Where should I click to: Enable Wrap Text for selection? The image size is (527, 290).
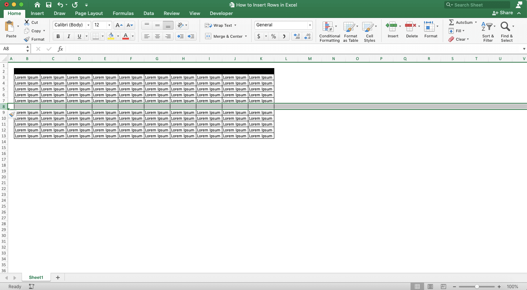[x=220, y=25]
